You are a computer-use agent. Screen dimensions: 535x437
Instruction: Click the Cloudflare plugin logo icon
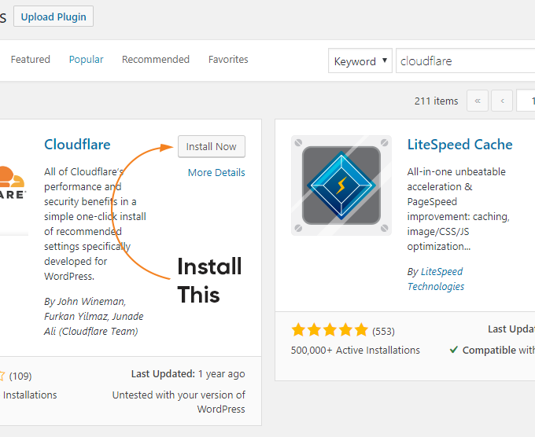[13, 185]
